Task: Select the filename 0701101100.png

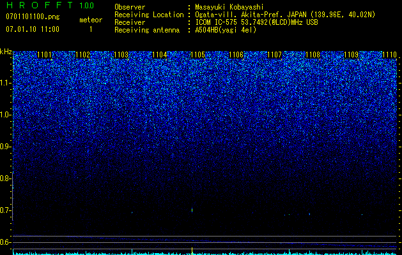Action: 33,17
